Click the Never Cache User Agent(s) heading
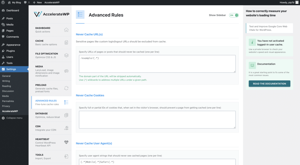This screenshot has width=300, height=165. click(x=94, y=143)
